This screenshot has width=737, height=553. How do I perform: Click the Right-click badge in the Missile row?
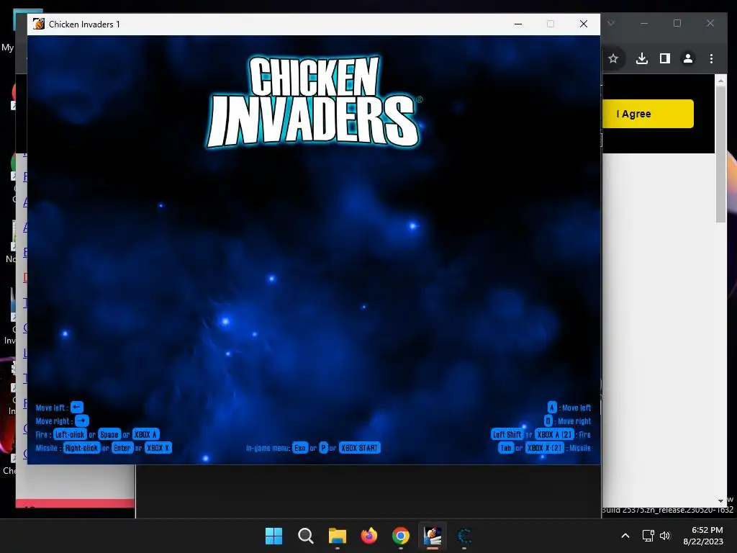[x=81, y=448]
